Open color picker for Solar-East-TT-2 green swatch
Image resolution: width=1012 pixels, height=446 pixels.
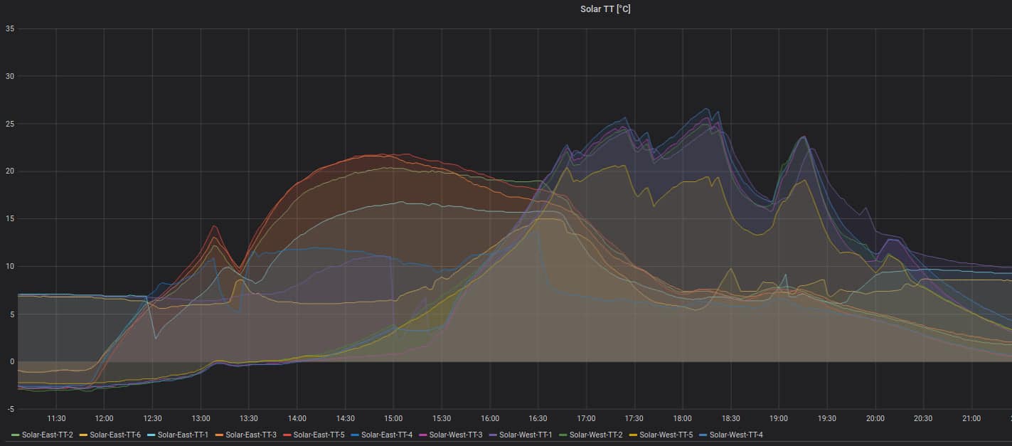pyautogui.click(x=16, y=435)
